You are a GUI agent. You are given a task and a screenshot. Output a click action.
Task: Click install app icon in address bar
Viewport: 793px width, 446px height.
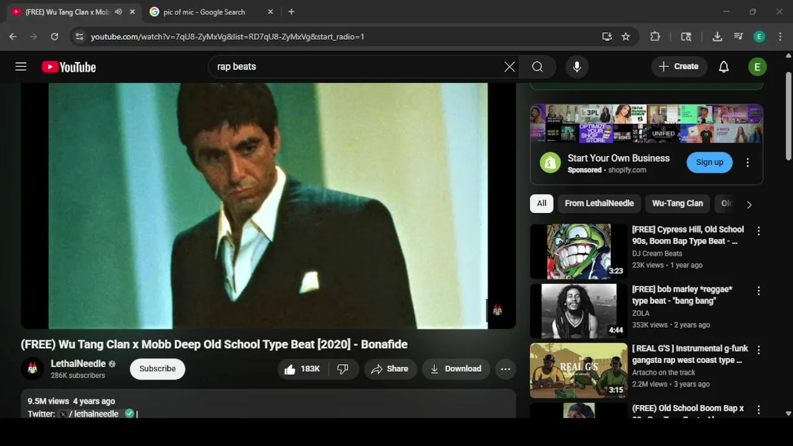point(607,37)
